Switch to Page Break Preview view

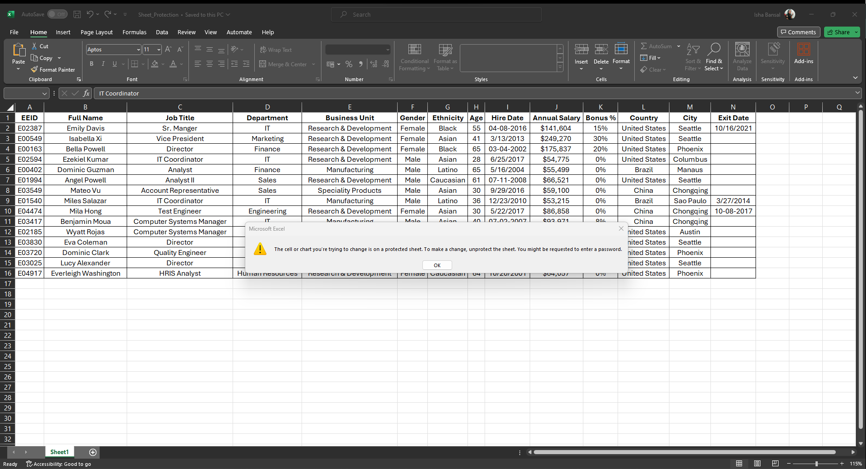(x=775, y=464)
